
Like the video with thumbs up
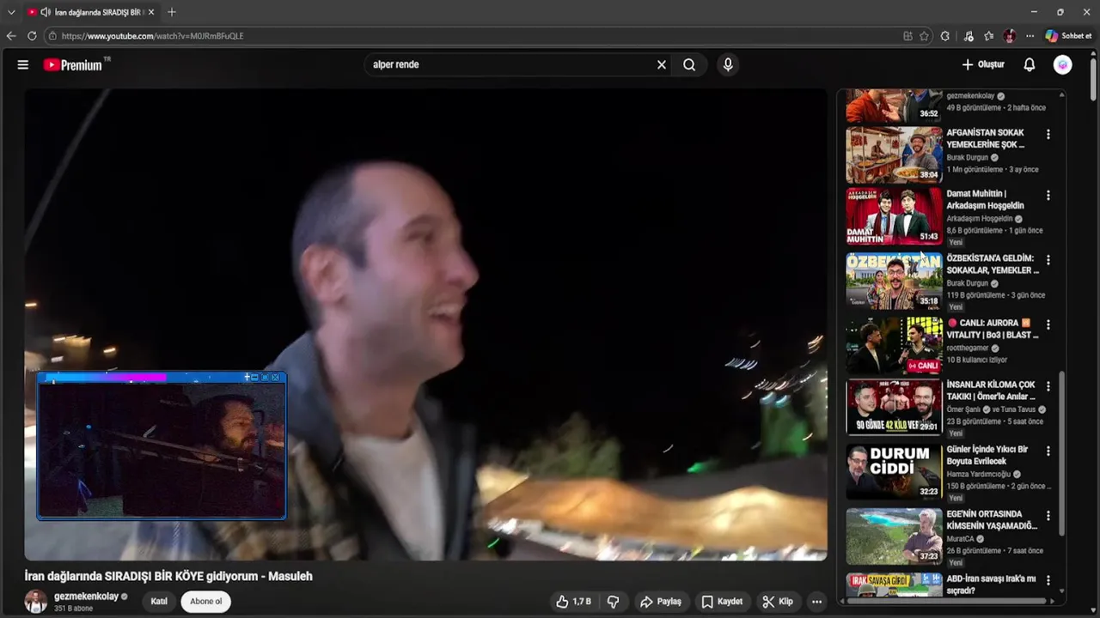573,602
